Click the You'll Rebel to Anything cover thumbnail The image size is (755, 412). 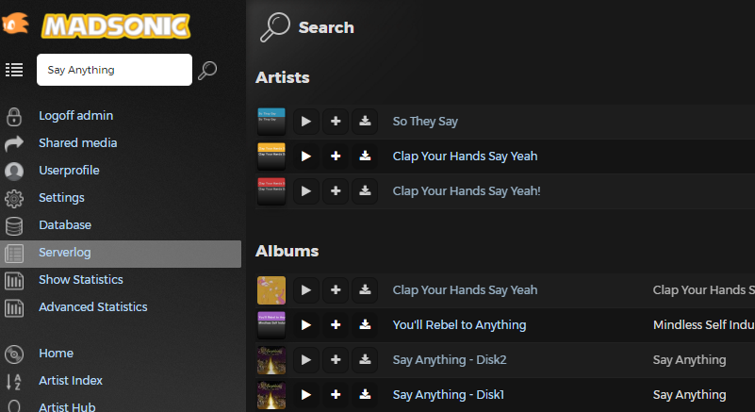point(271,325)
